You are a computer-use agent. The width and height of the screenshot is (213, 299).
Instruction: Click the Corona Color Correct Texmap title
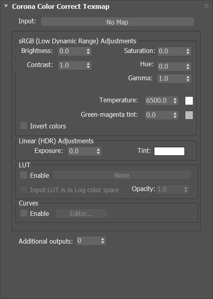pyautogui.click(x=61, y=6)
